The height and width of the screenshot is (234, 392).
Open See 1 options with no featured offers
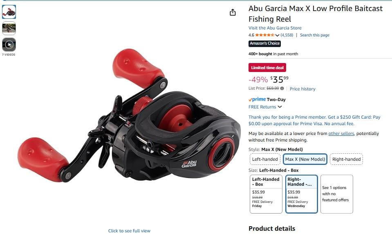click(x=336, y=194)
